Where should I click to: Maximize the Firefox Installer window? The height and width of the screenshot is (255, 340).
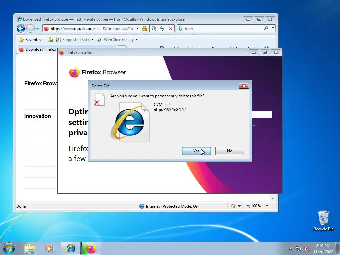point(265,52)
